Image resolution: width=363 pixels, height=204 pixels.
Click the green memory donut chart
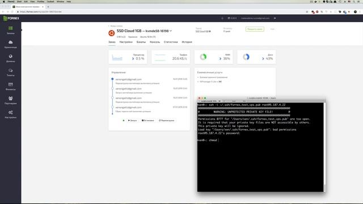(x=203, y=57)
